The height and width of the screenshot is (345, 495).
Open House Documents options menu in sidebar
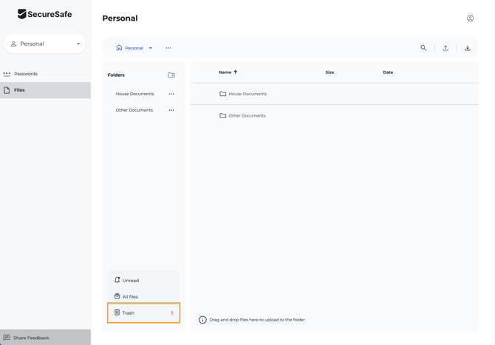pyautogui.click(x=171, y=94)
